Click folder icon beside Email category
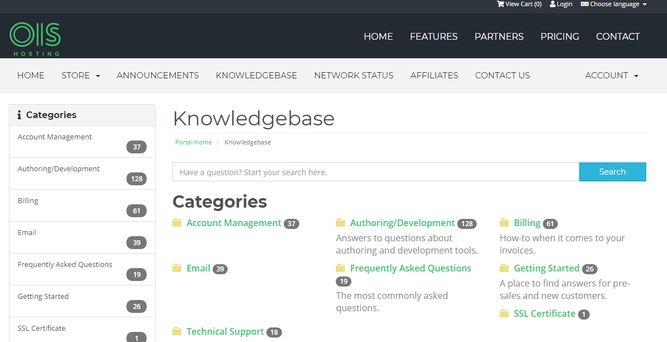 (x=176, y=268)
